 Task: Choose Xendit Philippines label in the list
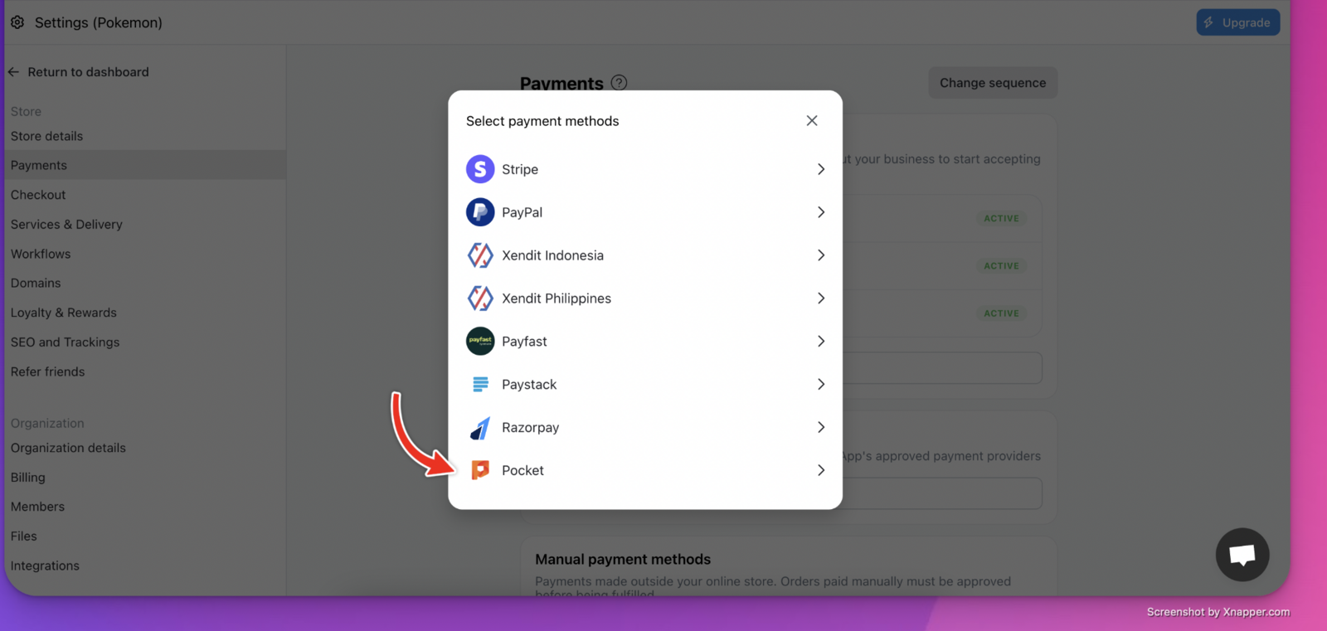click(x=557, y=299)
